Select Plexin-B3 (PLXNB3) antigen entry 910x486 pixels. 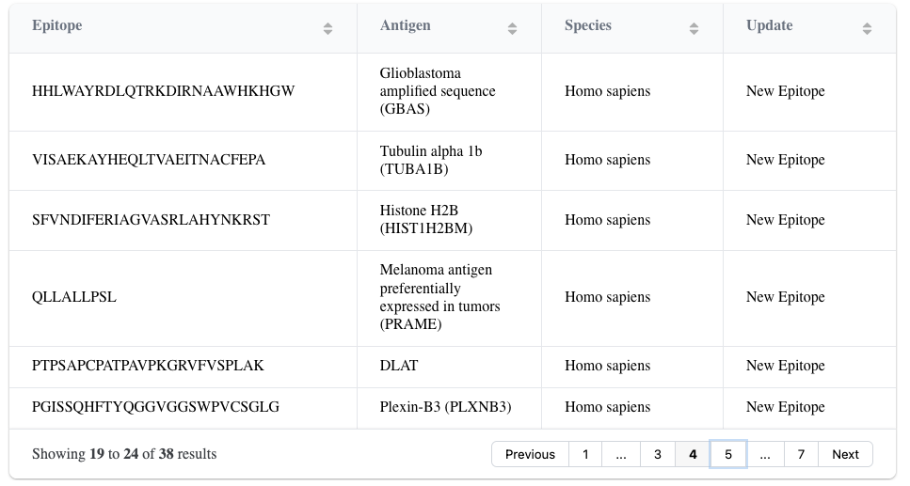pyautogui.click(x=445, y=407)
